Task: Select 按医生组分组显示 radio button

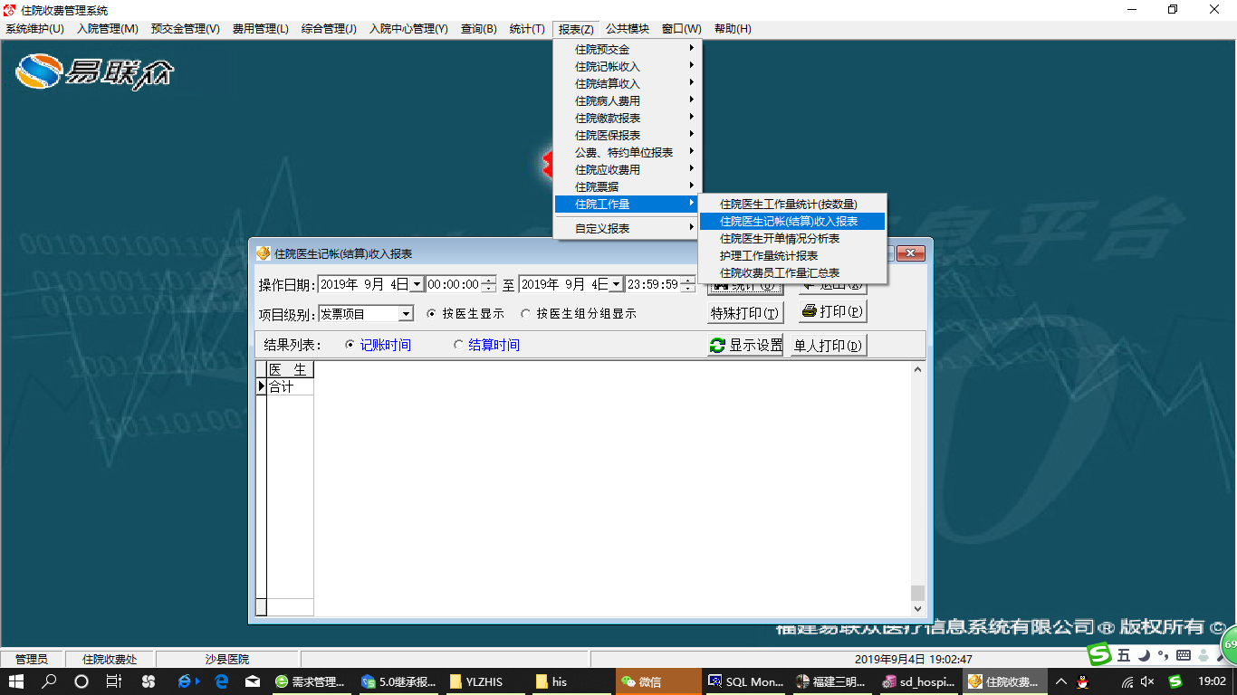Action: click(579, 314)
